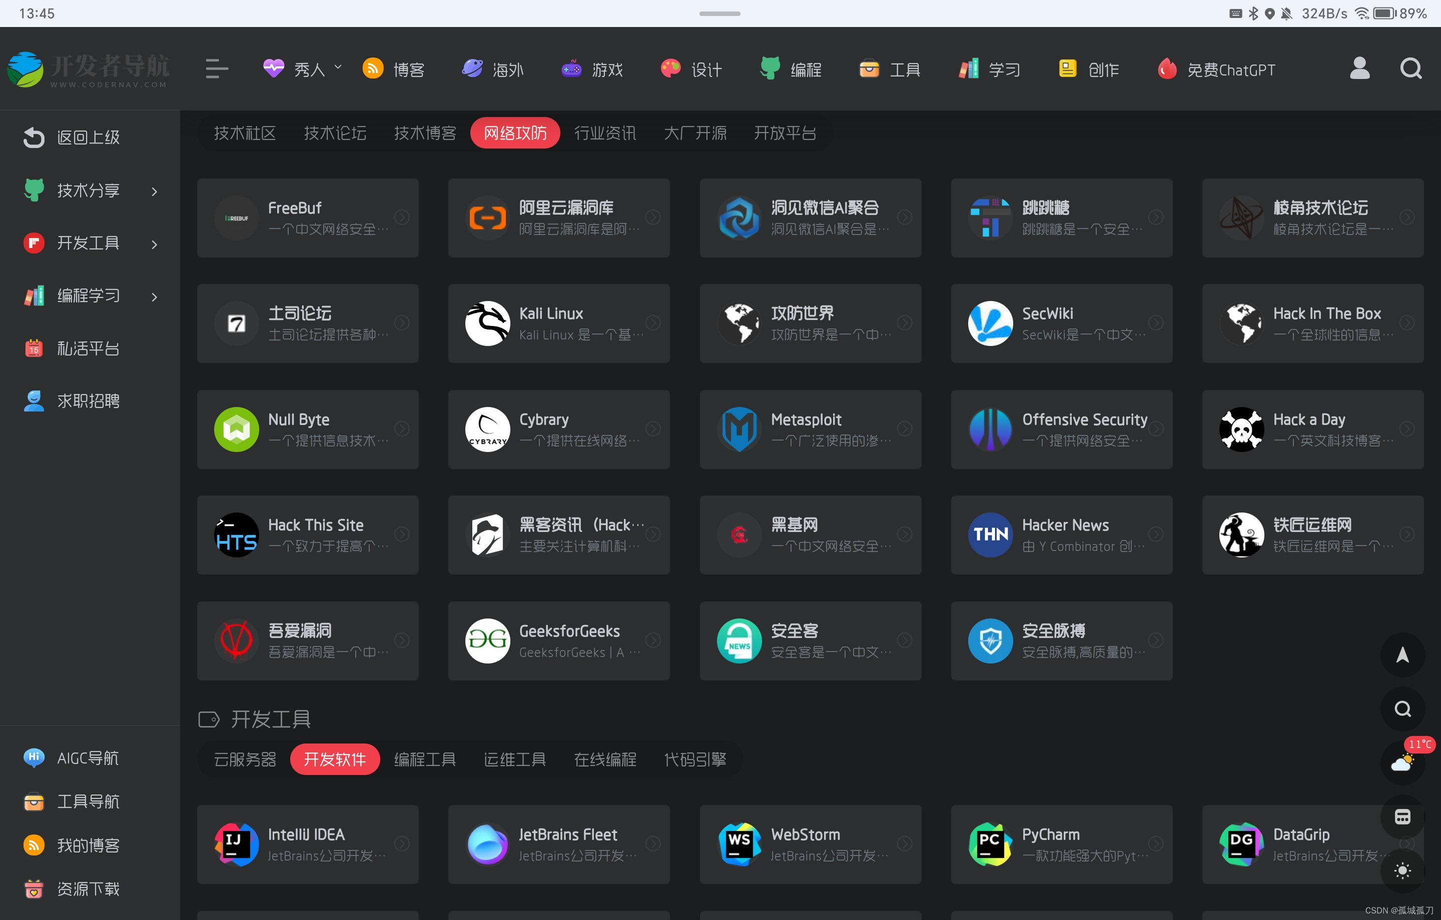Click the status bar pull-down handle
1441x920 pixels.
pyautogui.click(x=720, y=13)
